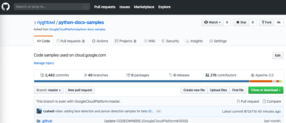Click the contributors people icon

(207, 75)
